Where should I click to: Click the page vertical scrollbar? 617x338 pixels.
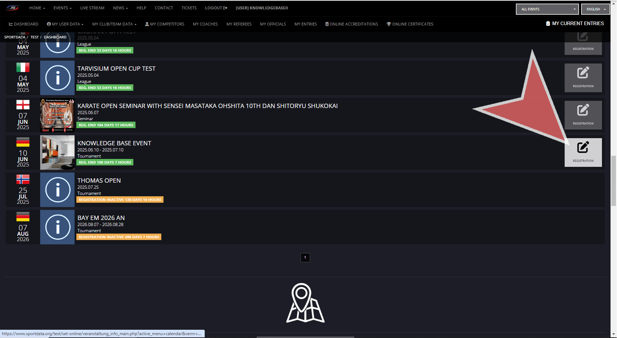point(613,181)
